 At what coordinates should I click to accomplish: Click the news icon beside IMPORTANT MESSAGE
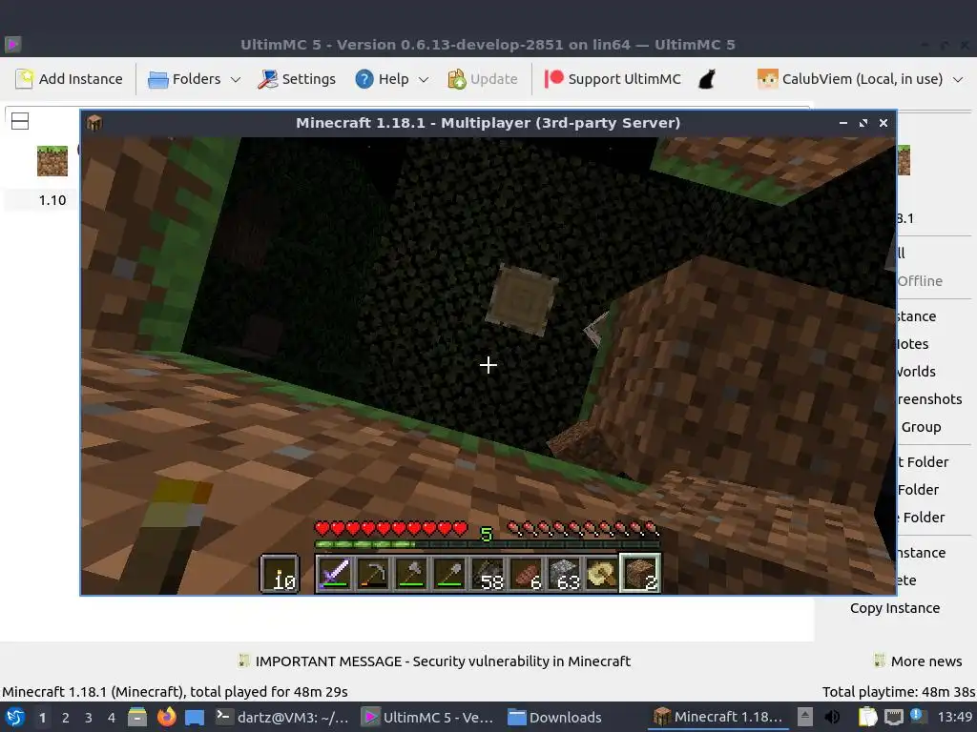(x=243, y=661)
